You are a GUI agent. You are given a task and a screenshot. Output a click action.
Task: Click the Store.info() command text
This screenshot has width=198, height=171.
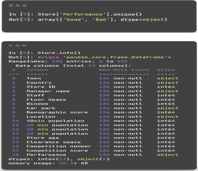(x=59, y=53)
